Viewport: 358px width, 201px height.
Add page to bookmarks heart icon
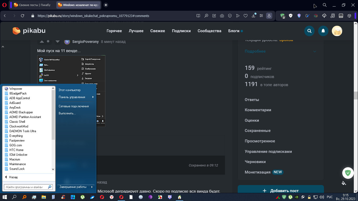(x=246, y=16)
